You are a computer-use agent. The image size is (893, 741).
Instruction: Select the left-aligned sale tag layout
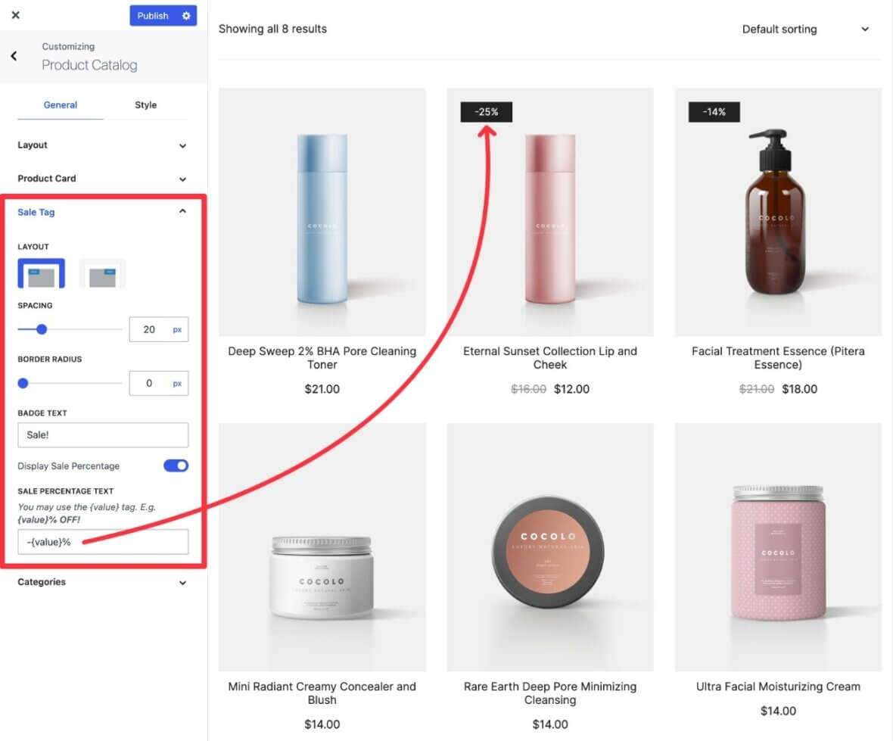tap(42, 274)
